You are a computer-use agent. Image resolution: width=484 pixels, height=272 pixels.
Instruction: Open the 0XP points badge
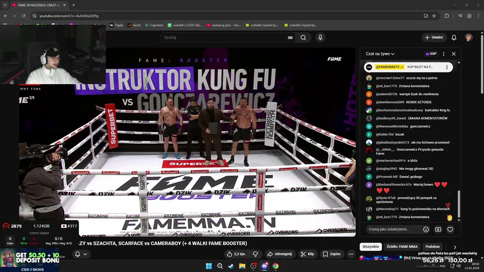(x=431, y=54)
